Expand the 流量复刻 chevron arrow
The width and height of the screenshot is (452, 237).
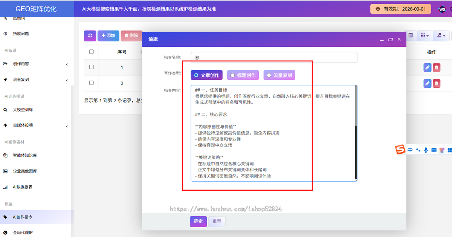tap(67, 80)
